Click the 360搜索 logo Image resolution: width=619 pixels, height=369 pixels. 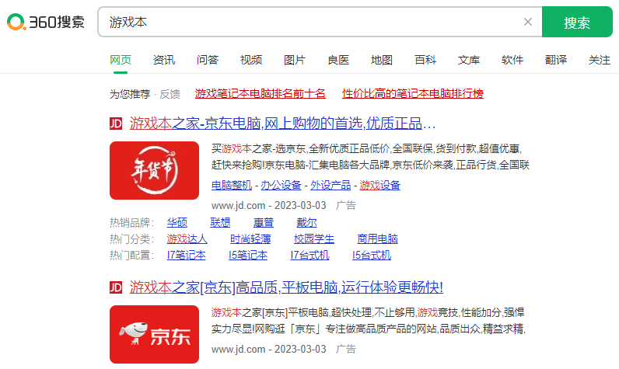click(x=46, y=22)
